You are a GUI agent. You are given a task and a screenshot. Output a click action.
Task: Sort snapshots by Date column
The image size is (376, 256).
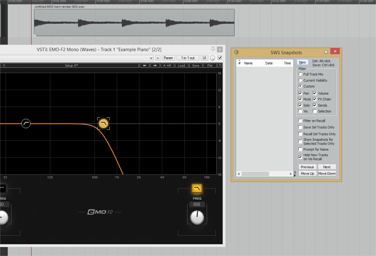[x=273, y=63]
